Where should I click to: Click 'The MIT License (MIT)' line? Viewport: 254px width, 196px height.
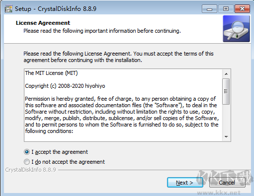click(x=51, y=73)
